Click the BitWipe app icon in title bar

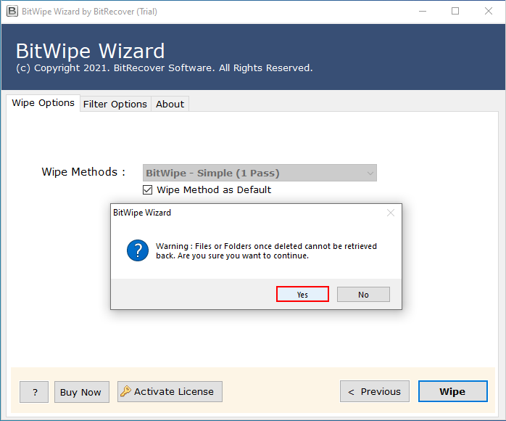click(11, 12)
